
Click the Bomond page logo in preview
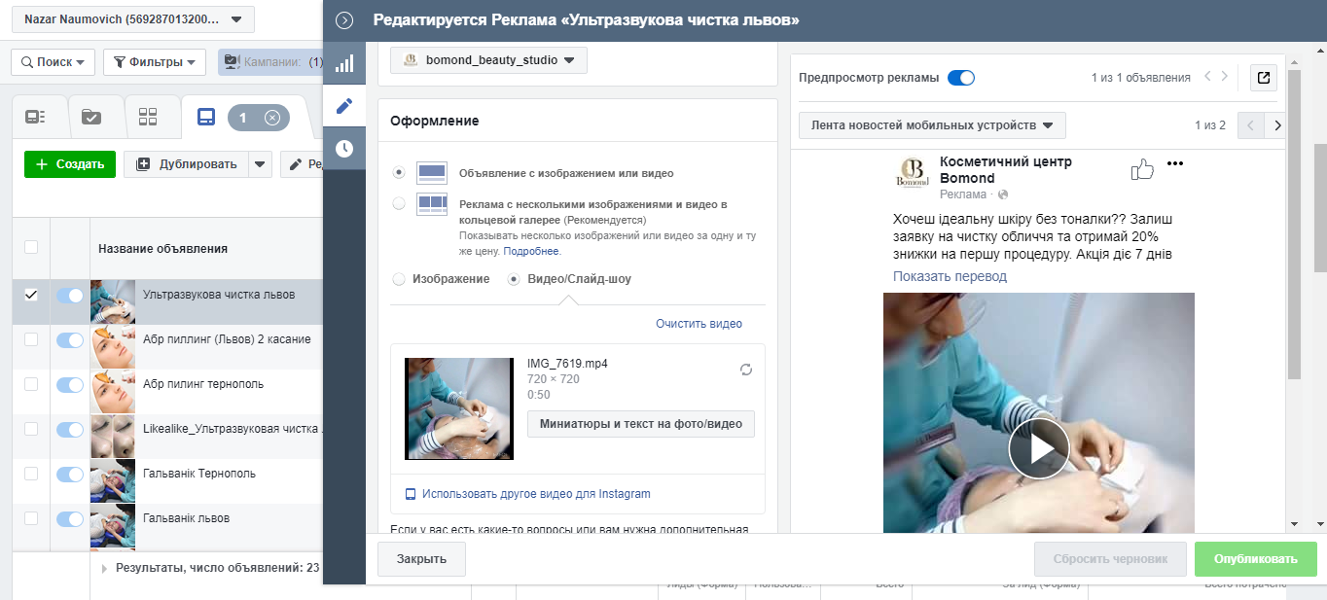click(913, 173)
